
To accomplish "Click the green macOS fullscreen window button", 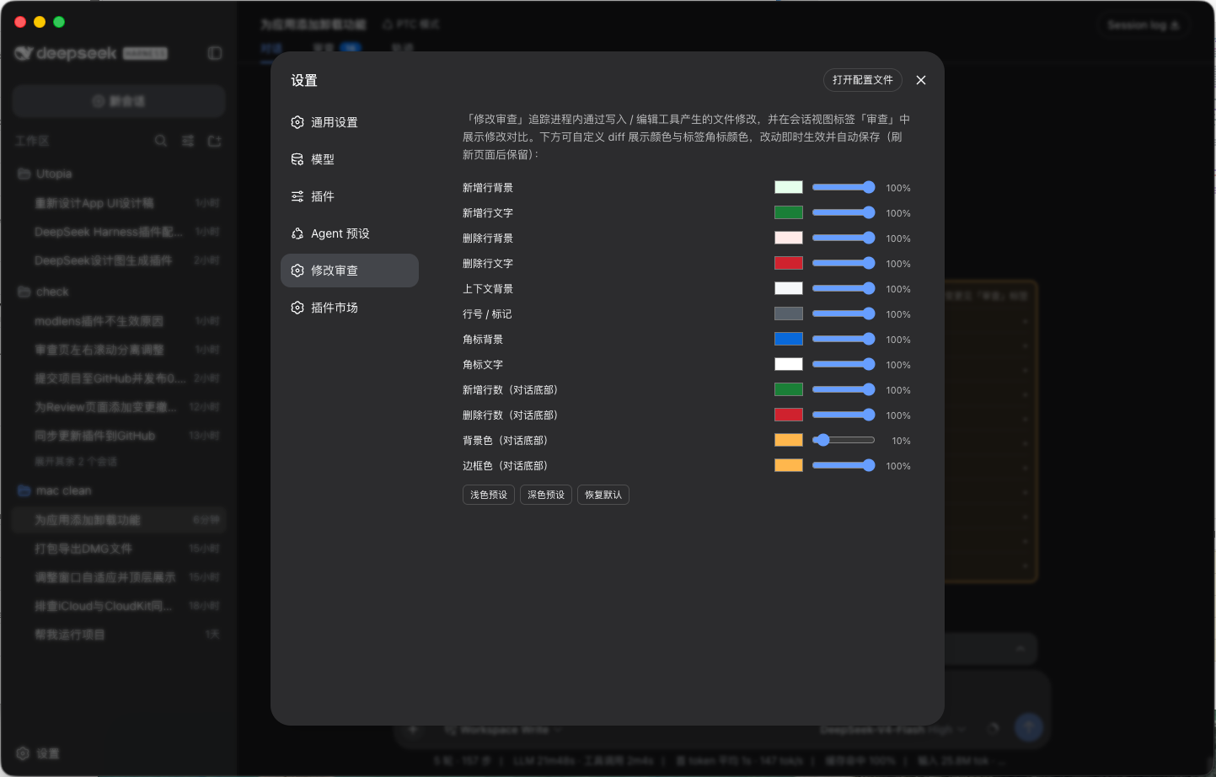I will [x=59, y=22].
